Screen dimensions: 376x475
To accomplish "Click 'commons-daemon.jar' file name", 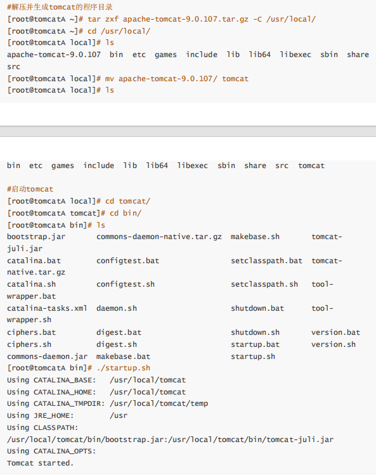I will [x=48, y=356].
